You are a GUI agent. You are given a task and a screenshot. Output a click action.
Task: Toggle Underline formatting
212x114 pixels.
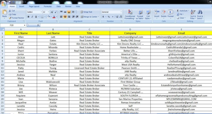[x=36, y=17]
